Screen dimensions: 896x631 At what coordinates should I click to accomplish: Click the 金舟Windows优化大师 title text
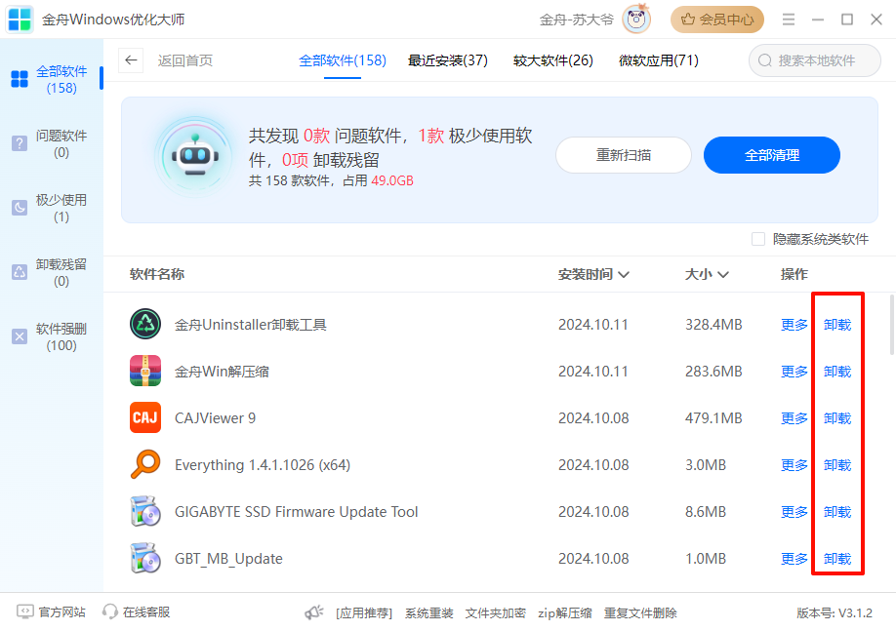pos(113,20)
